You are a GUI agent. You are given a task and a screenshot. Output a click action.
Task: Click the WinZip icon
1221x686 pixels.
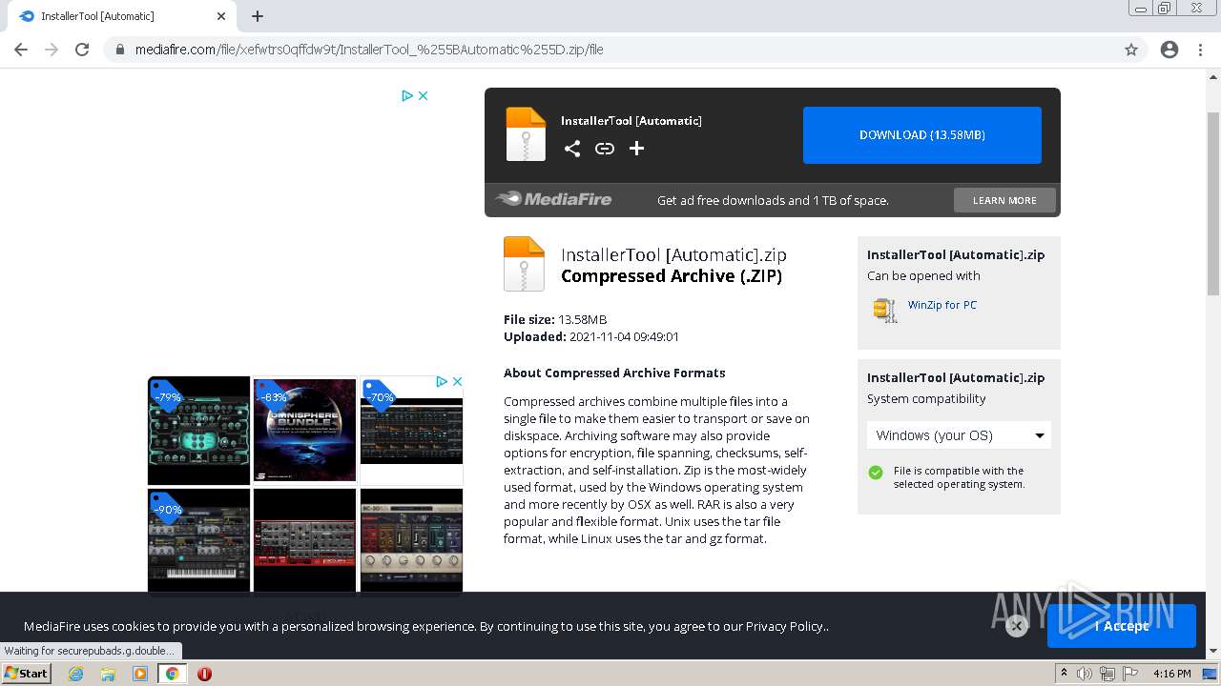885,310
